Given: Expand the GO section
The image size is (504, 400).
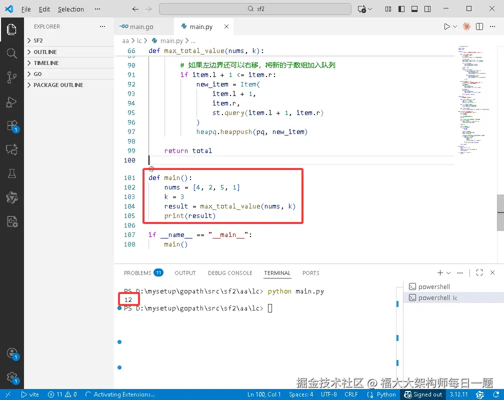Looking at the screenshot, I should 69,74.
